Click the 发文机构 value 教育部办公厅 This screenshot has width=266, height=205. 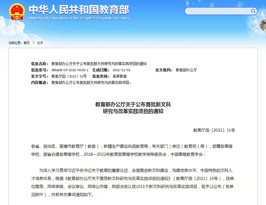tap(186, 70)
